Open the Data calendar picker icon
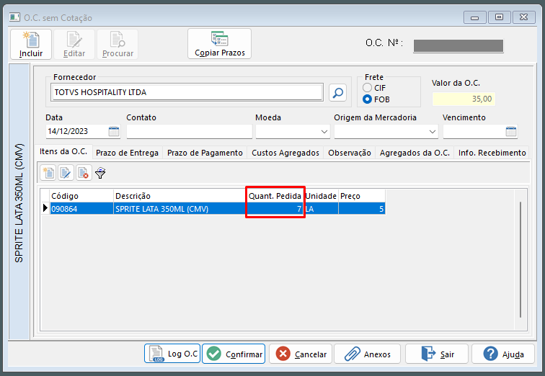The width and height of the screenshot is (545, 376). point(114,131)
